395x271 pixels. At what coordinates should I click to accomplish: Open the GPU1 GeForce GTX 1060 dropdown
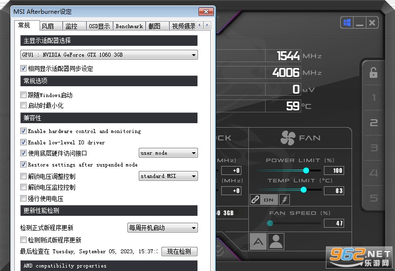click(x=109, y=55)
